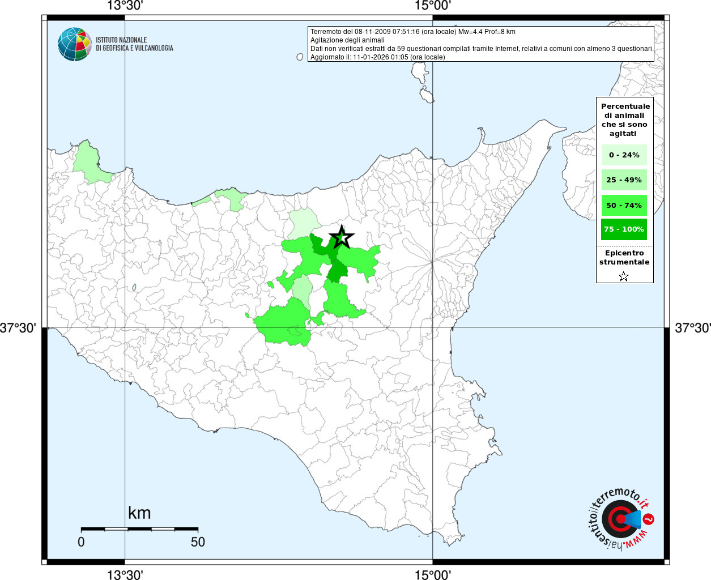This screenshot has width=711, height=580.
Task: Select the 75 - 100% legend swatch
Action: click(624, 229)
